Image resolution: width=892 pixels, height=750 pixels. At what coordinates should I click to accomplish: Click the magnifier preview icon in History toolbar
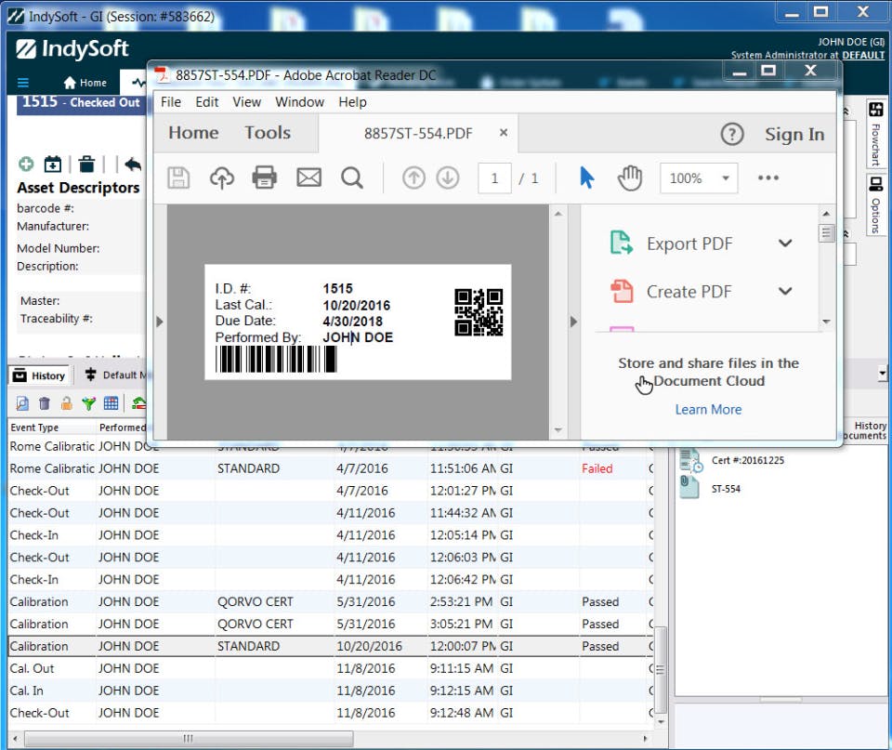20,402
